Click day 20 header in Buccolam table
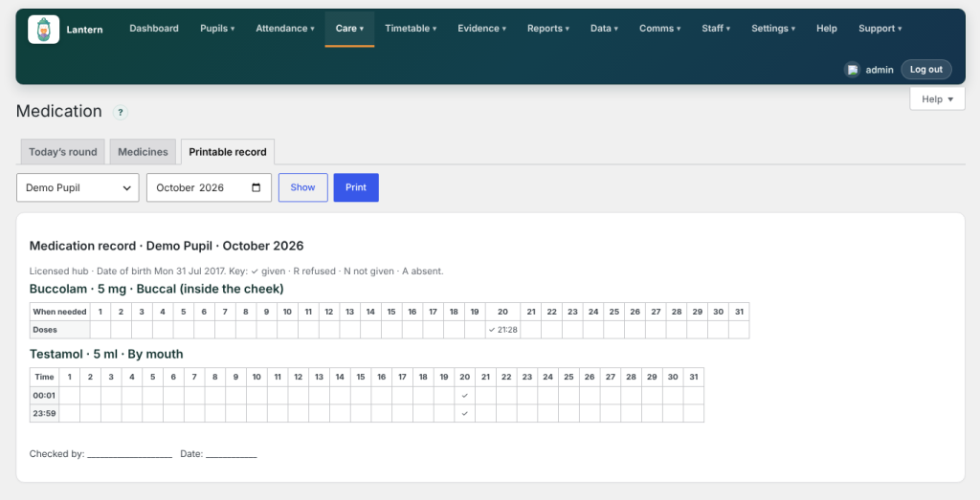Screen dimensions: 980x500 click(x=502, y=312)
